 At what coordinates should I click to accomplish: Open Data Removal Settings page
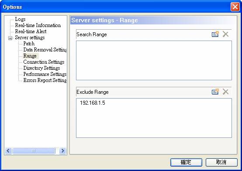(x=45, y=50)
